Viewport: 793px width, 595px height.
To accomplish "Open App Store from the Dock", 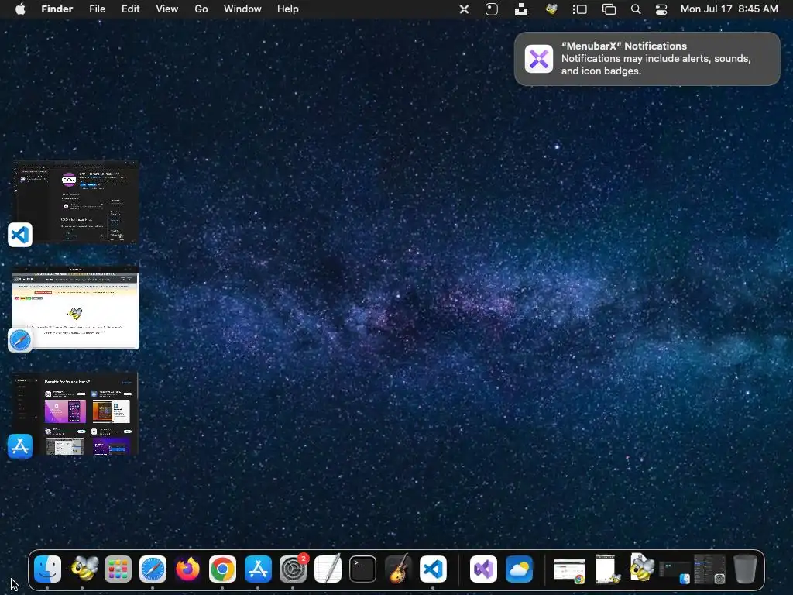I will click(258, 569).
